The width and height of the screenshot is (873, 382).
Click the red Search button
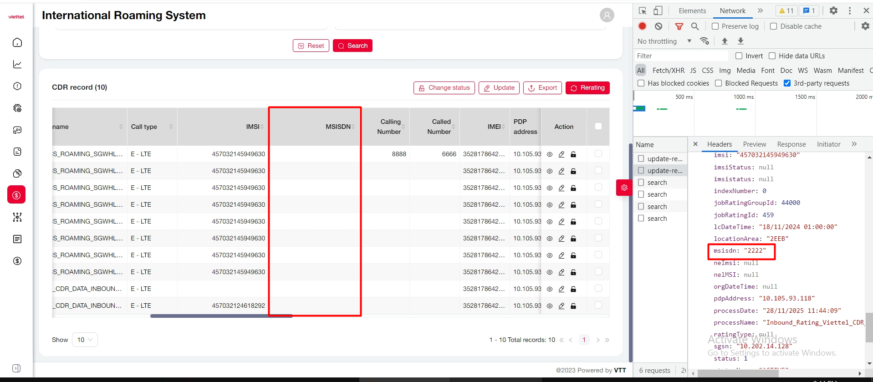coord(352,46)
